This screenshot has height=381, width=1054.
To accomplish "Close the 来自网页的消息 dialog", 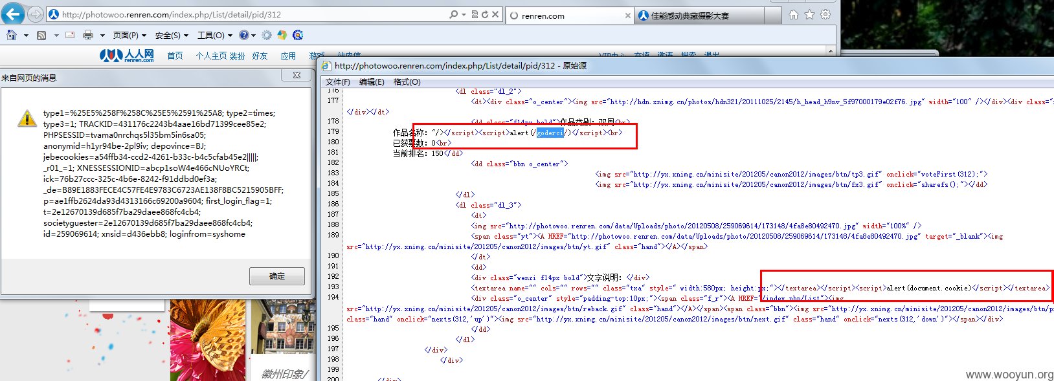I will point(297,75).
